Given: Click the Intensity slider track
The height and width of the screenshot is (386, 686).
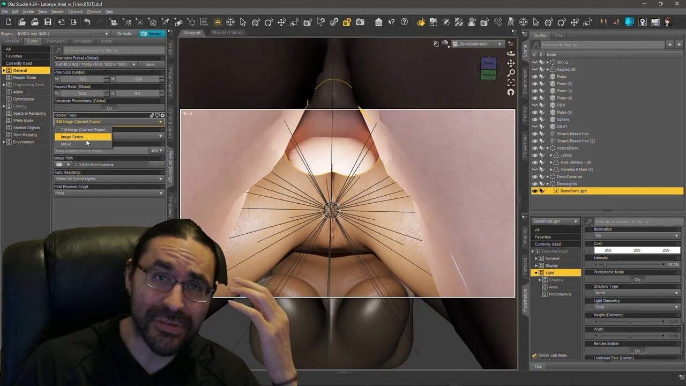Looking at the screenshot, I should pos(630,264).
